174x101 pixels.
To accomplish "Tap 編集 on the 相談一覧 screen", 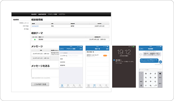I will 107,49.
